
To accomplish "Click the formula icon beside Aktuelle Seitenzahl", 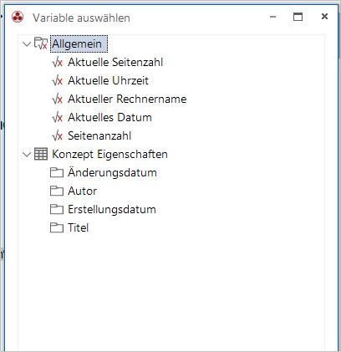I will pyautogui.click(x=57, y=62).
